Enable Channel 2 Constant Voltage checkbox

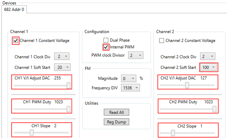(161, 41)
